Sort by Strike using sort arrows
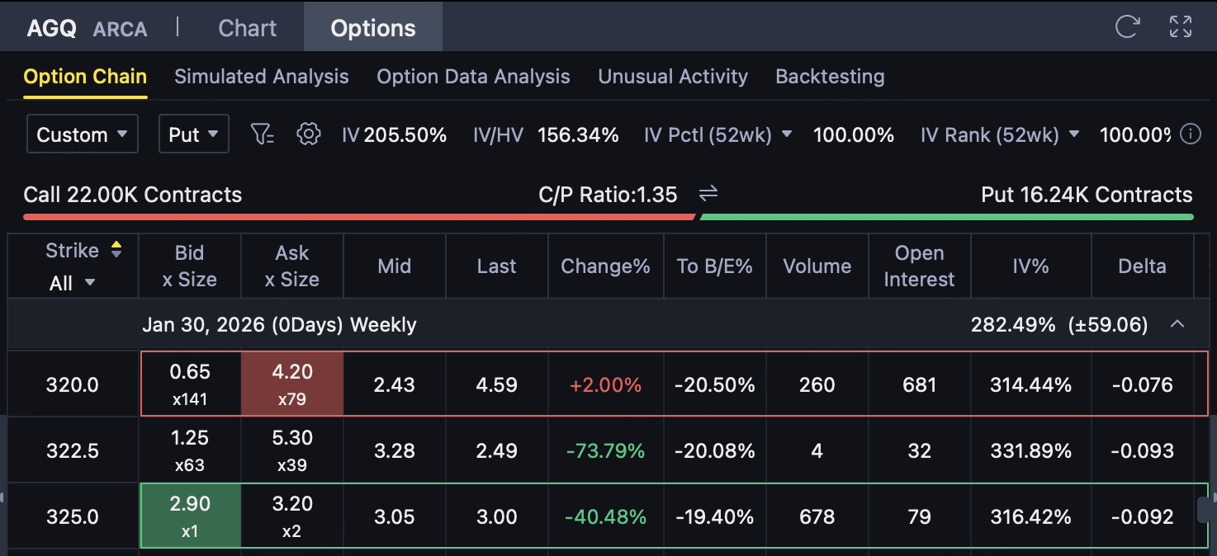 [x=116, y=250]
